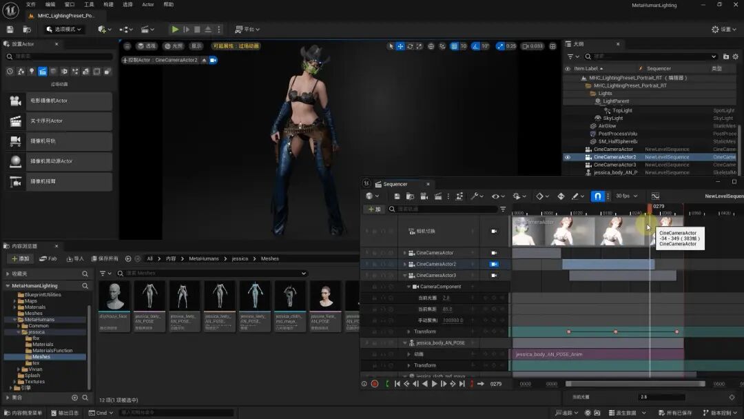Save the current level with the toolbar save icon
744x419 pixels.
pyautogui.click(x=10, y=30)
